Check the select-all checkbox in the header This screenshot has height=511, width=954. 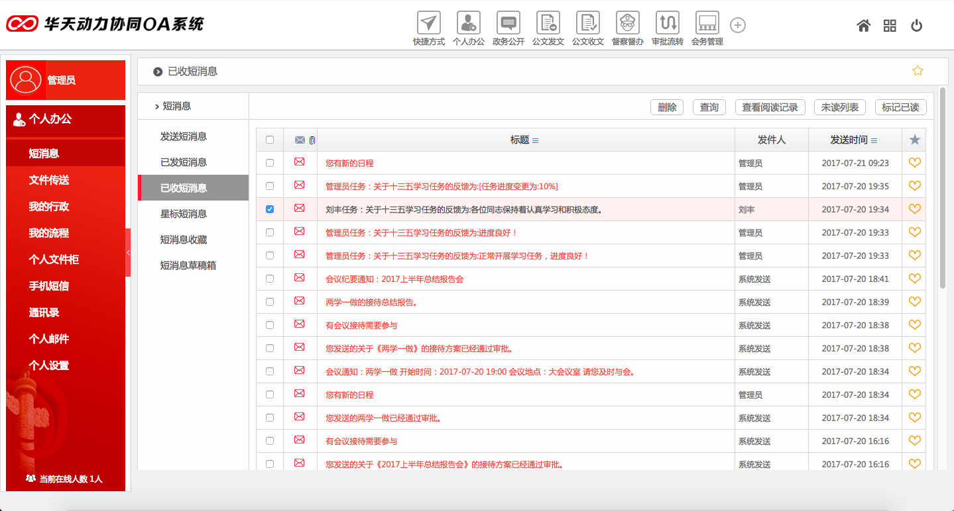click(x=269, y=140)
